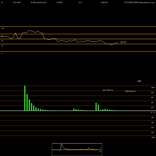Click the value 1095220.94 in MR panel
This screenshot has width=156, height=156.
(x=130, y=91)
